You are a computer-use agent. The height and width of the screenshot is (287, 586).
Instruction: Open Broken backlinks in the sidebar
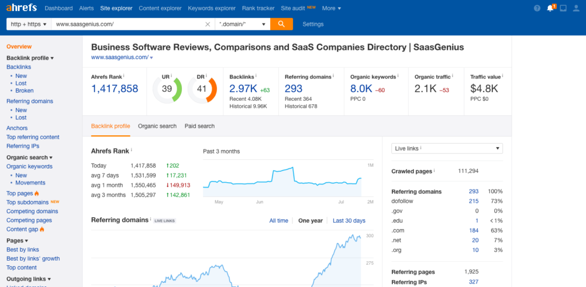[x=24, y=91]
